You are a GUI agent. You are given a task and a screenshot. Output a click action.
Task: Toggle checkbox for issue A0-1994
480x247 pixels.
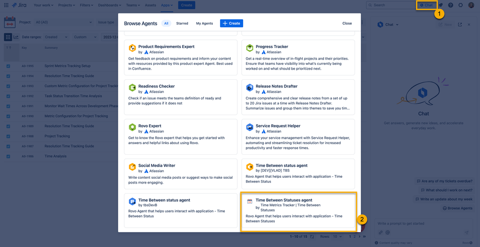pyautogui.click(x=8, y=76)
